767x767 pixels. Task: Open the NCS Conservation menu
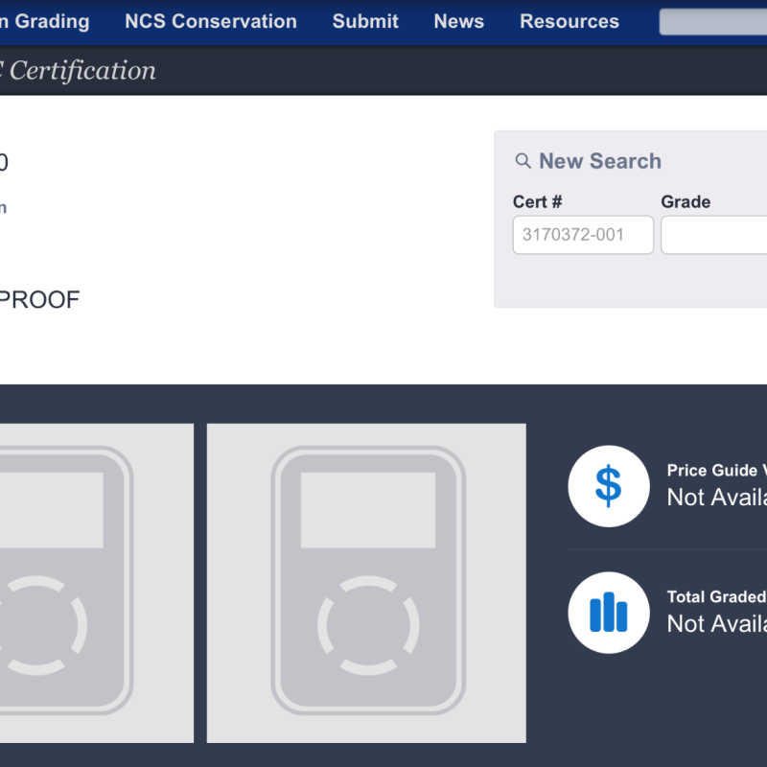(x=211, y=21)
